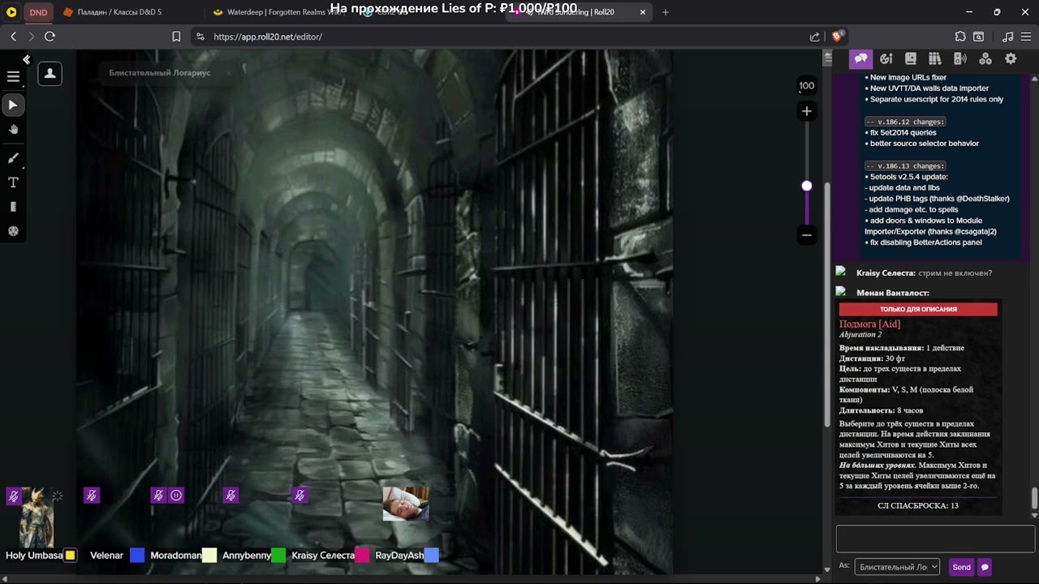Open the Brave Shields icon
This screenshot has width=1039, height=584.
pyautogui.click(x=838, y=36)
